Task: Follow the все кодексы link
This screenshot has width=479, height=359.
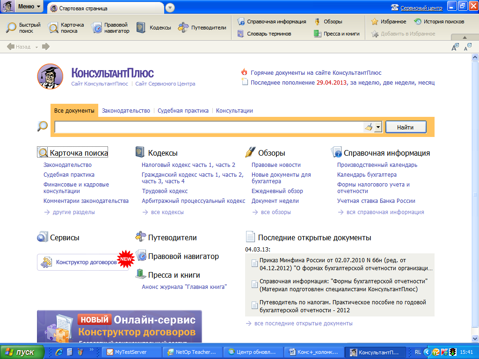Action: 167,212
